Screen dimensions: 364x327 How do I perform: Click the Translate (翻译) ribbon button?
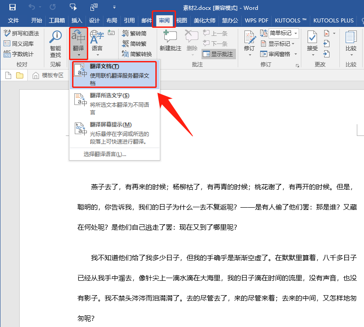78,43
